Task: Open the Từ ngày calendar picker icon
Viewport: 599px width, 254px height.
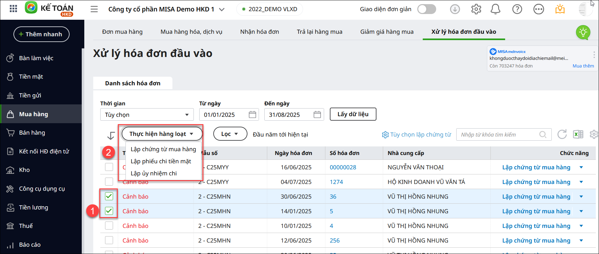Action: (x=252, y=115)
